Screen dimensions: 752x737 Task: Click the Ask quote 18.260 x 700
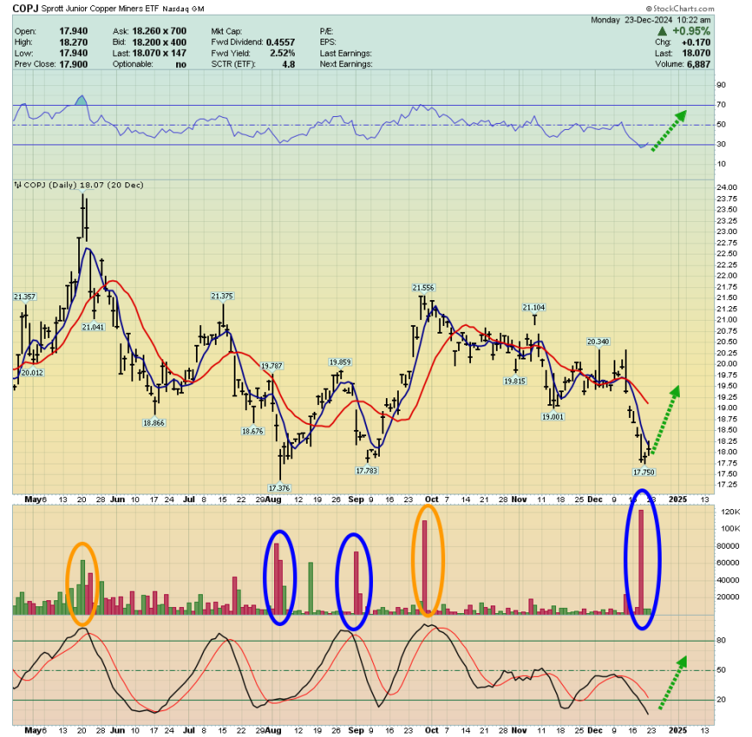click(159, 32)
